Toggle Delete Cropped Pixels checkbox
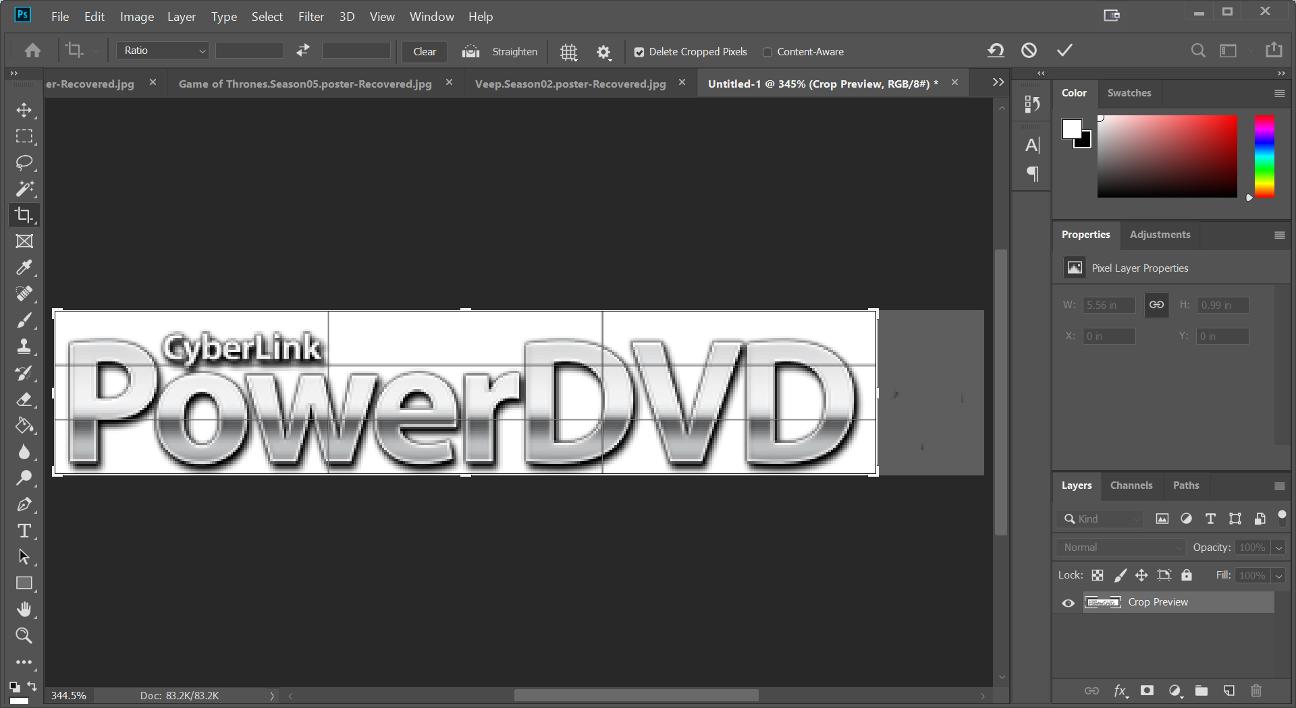 point(639,52)
